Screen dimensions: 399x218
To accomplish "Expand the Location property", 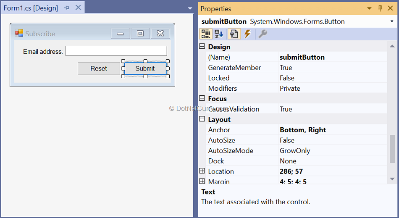I will click(202, 171).
